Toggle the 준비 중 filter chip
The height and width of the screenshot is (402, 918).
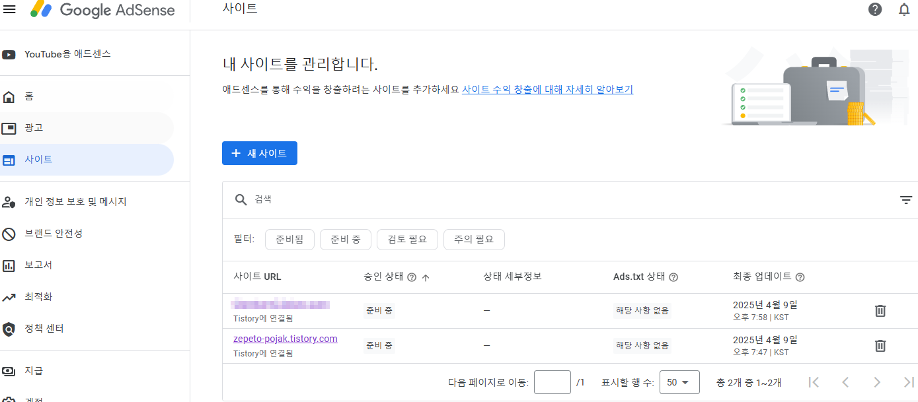[346, 240]
